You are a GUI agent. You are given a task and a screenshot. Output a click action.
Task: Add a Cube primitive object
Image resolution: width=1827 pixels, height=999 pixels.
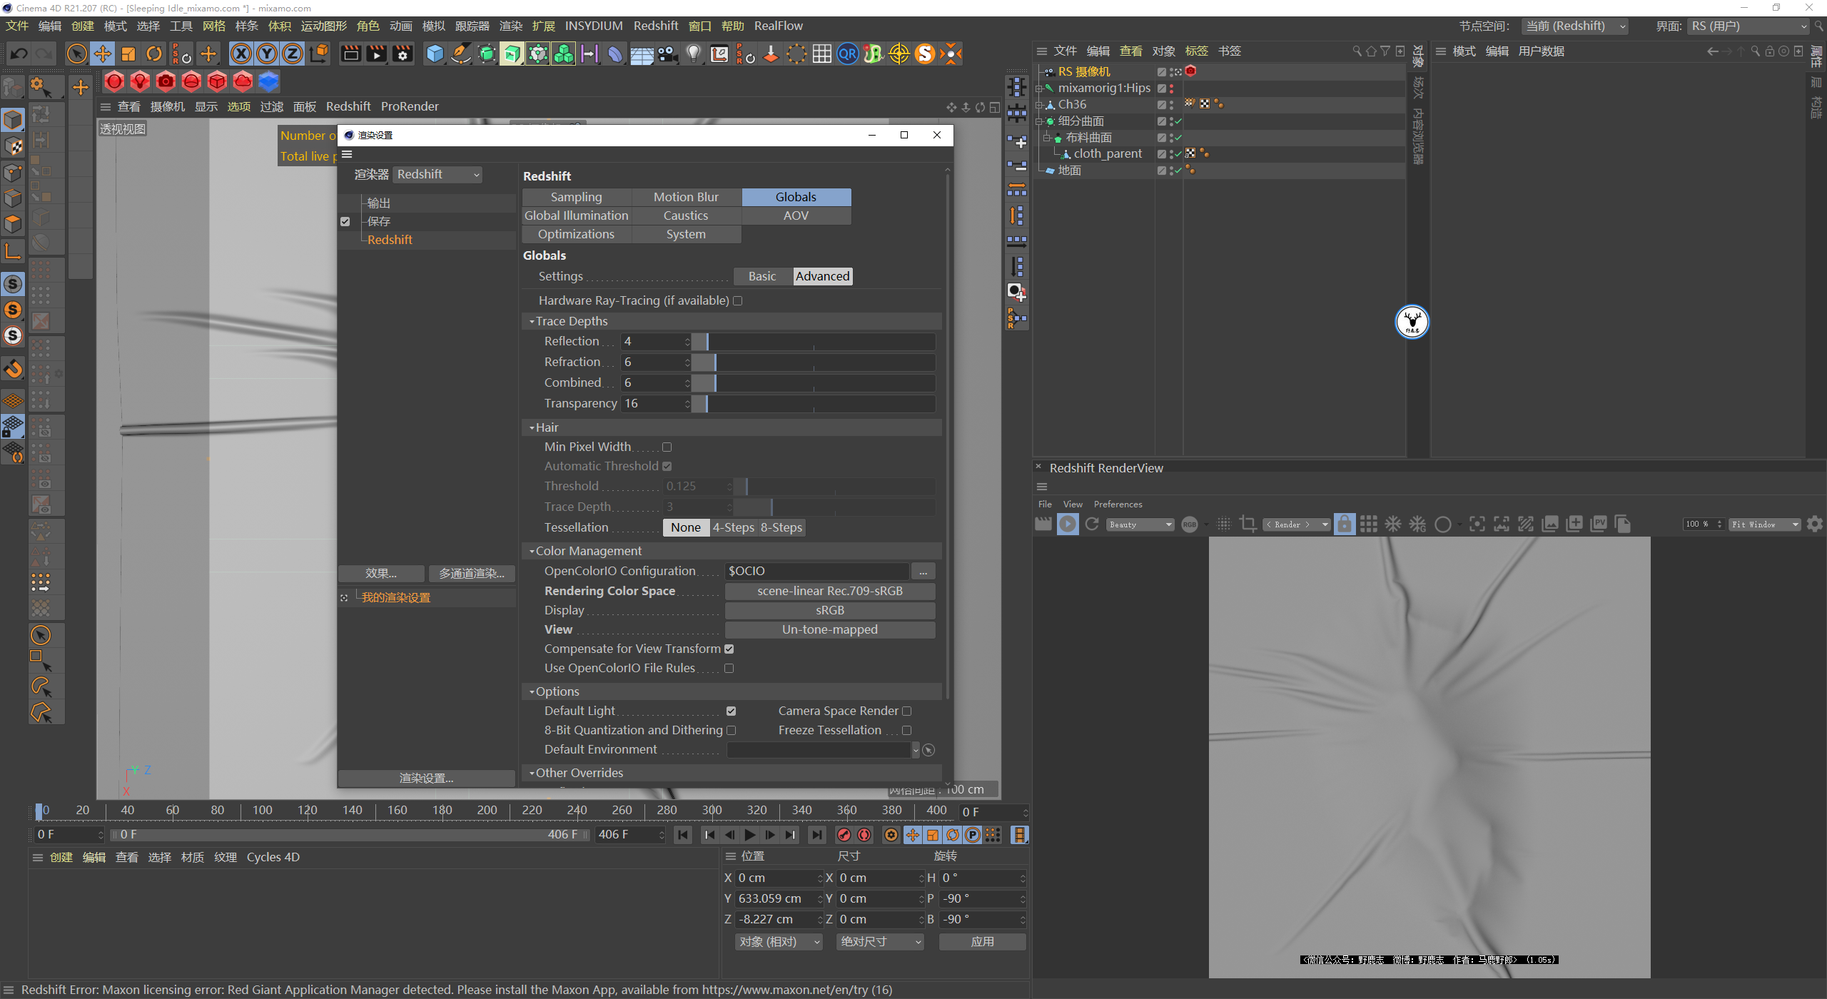tap(435, 54)
